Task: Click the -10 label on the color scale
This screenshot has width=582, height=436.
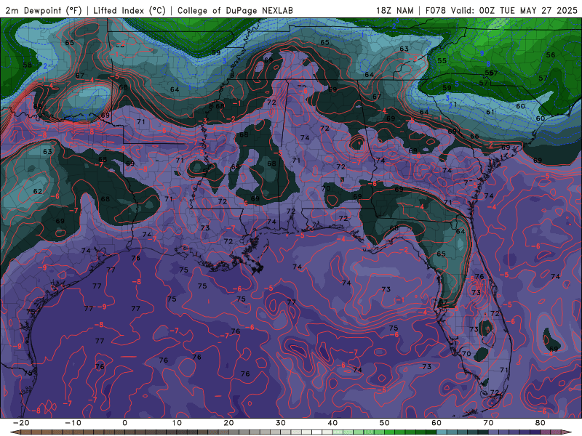Action: pos(73,423)
